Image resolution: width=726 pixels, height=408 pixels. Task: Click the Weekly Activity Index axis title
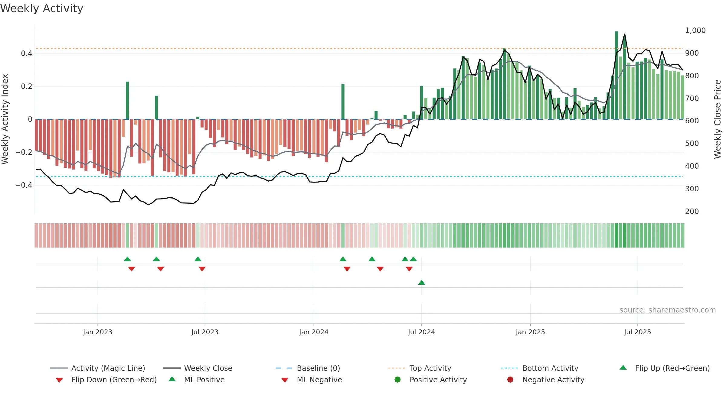point(5,119)
